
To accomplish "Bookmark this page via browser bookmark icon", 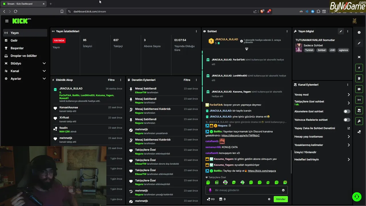I will pos(62,11).
